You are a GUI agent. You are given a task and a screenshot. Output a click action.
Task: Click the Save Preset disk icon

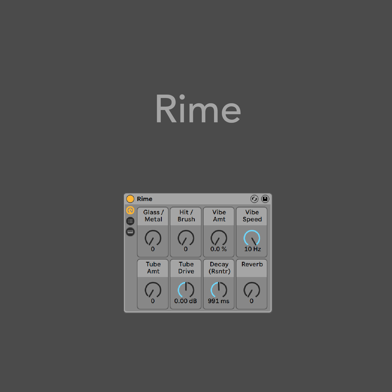click(265, 199)
